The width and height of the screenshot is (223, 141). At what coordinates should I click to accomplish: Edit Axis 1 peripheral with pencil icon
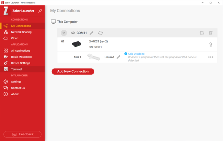pyautogui.click(x=118, y=57)
